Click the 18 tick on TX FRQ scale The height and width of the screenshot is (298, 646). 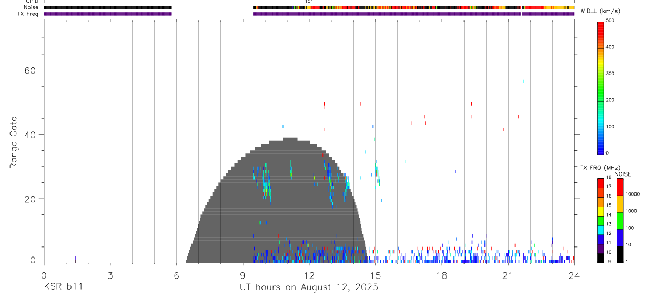click(x=608, y=177)
